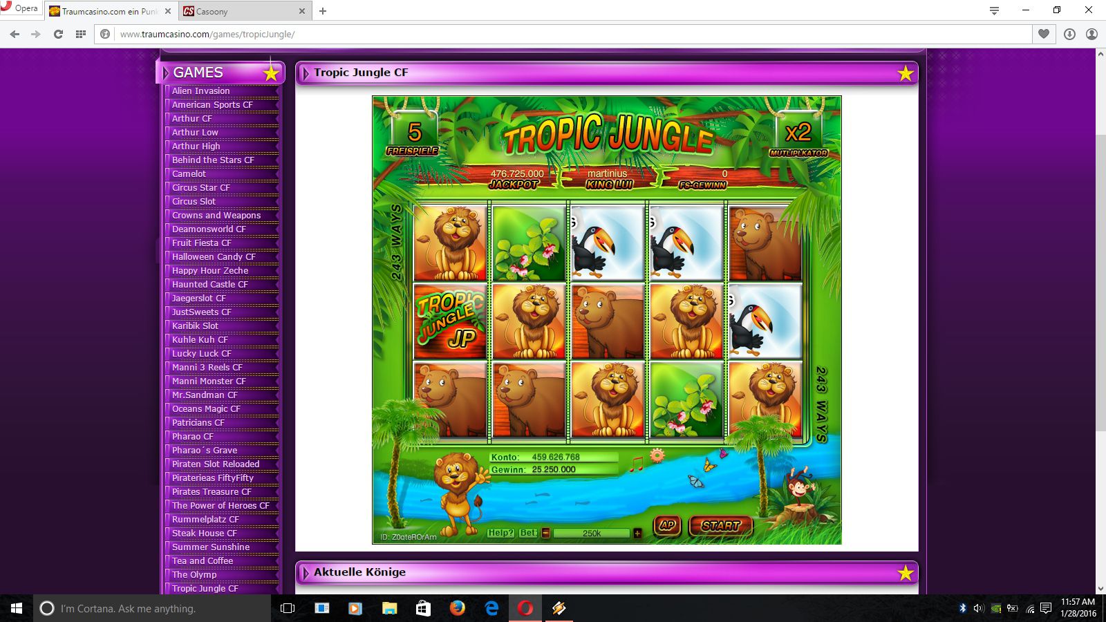Screen dimensions: 1106x622
Task: Close the Traumcasino.com tab
Action: [x=167, y=11]
